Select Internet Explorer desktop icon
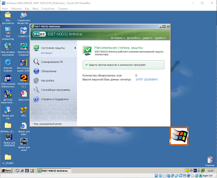 (8, 65)
